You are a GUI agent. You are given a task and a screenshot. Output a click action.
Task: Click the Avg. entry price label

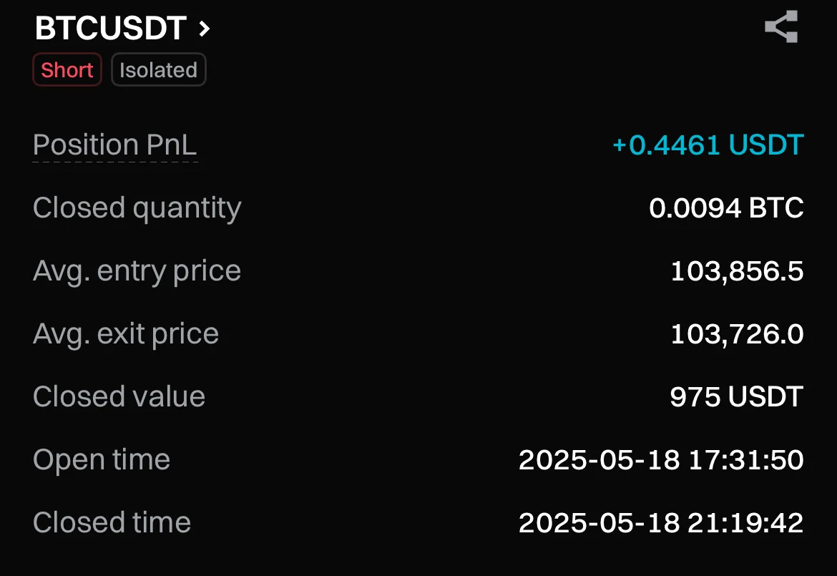coord(137,271)
